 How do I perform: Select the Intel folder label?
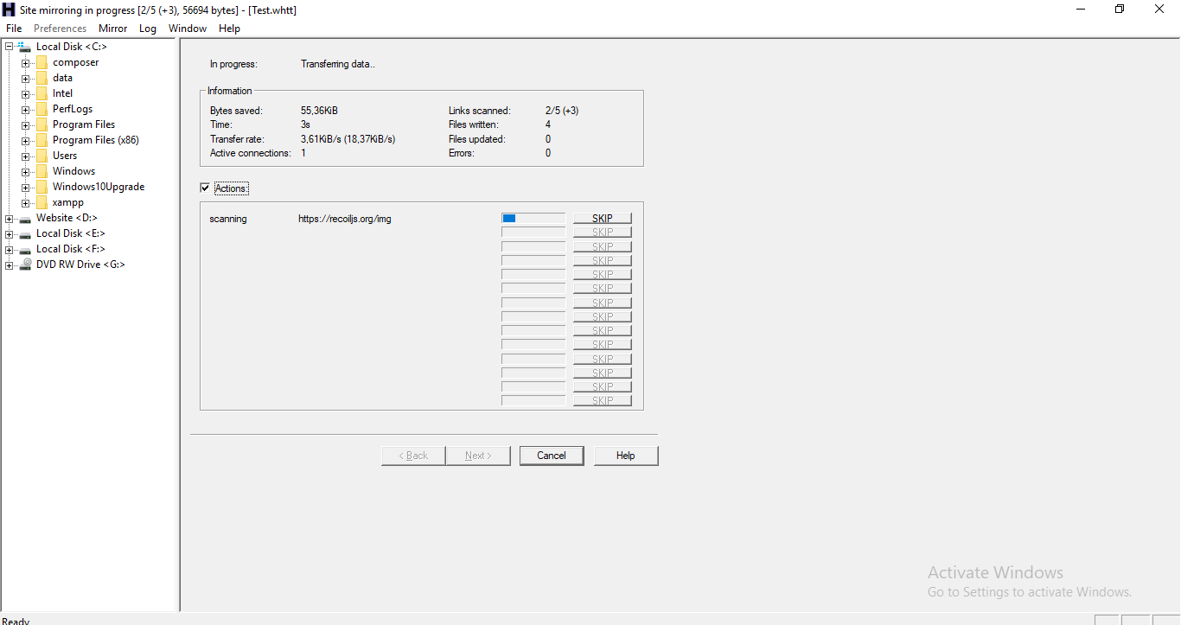tap(63, 93)
